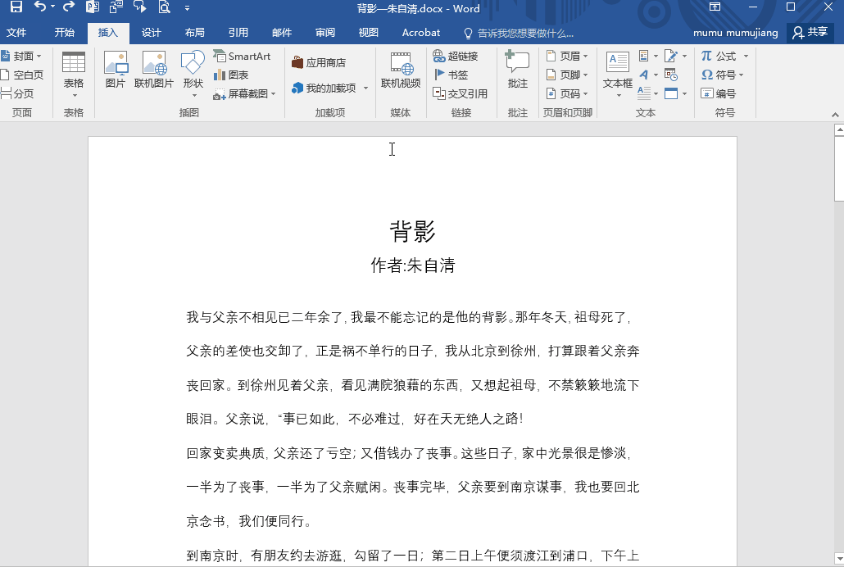Expand 我的加载项 add-ins dropdown
This screenshot has width=844, height=567.
[365, 88]
